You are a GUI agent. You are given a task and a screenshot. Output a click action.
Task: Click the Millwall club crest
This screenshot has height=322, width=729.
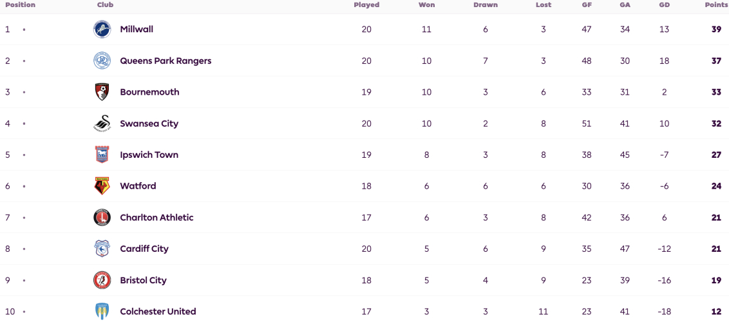click(102, 29)
